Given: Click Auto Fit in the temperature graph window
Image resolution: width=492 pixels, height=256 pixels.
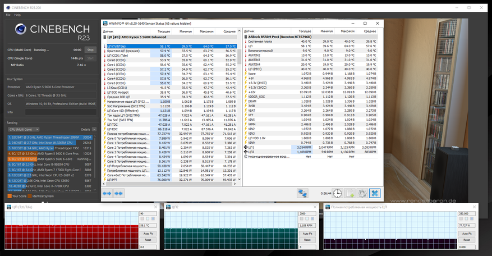Looking at the screenshot, I should tap(148, 234).
